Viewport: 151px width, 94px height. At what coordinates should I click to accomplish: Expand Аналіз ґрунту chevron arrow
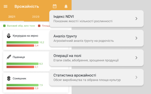point(136,38)
